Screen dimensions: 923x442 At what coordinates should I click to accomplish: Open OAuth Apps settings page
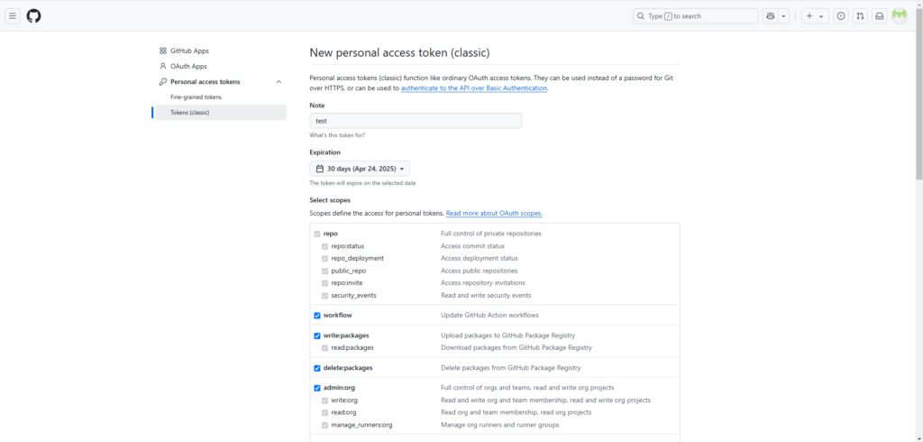(x=188, y=67)
